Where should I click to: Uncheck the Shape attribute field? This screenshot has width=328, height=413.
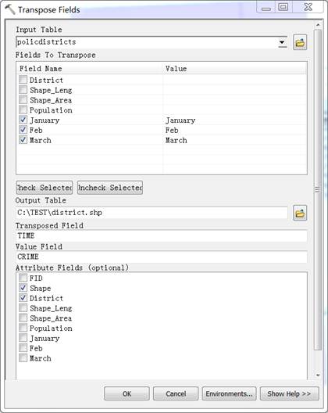pyautogui.click(x=23, y=288)
